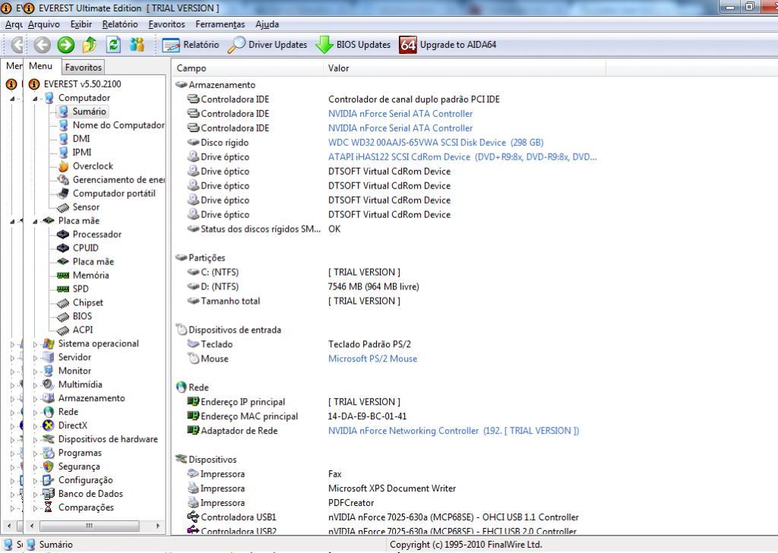
Task: Open Driver Updates in toolbar
Action: pyautogui.click(x=267, y=45)
